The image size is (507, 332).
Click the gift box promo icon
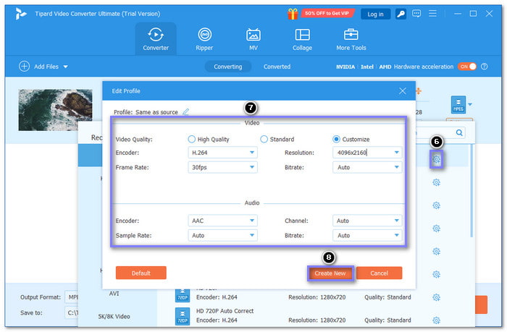[x=293, y=14]
